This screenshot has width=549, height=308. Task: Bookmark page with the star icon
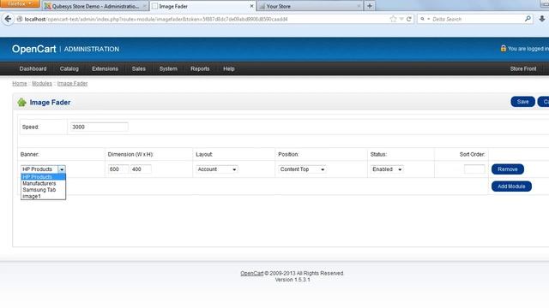[x=393, y=19]
